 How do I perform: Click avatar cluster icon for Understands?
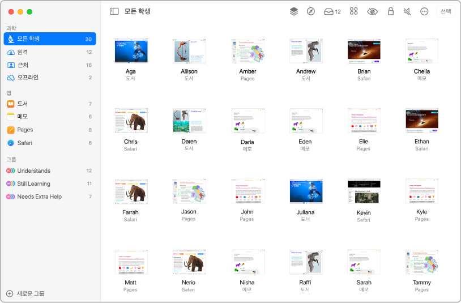[11, 170]
